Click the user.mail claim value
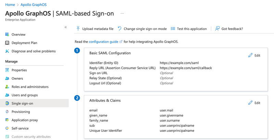 tap(166, 110)
